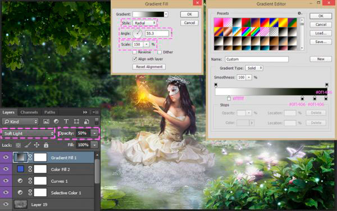Hide the Color Fill 2 layer
The height and width of the screenshot is (211, 337).
coord(6,169)
